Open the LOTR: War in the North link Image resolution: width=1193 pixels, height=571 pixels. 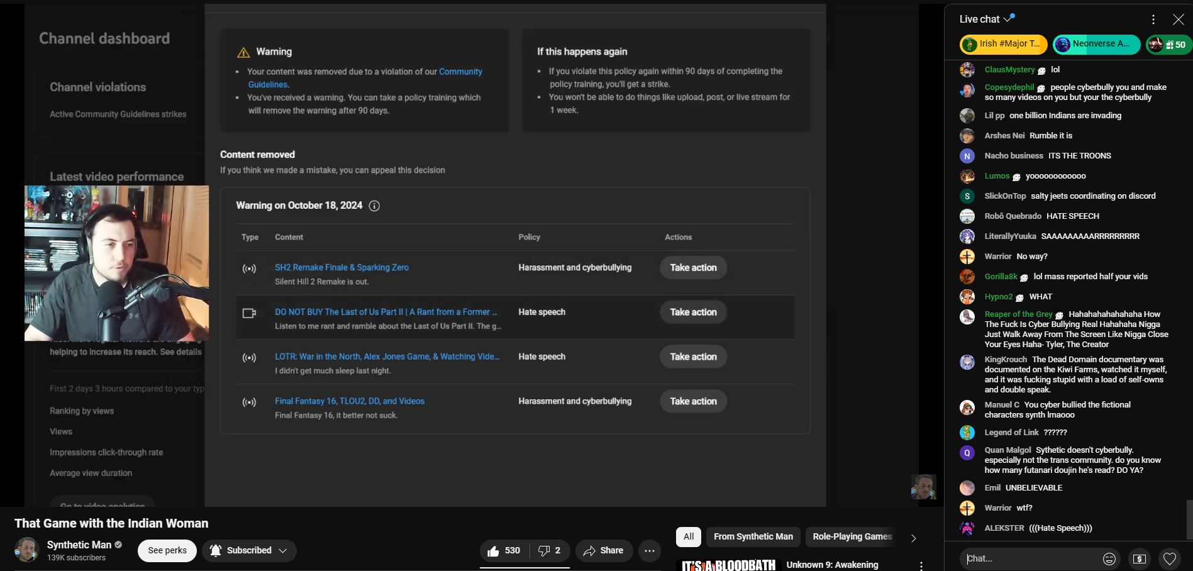click(x=387, y=357)
